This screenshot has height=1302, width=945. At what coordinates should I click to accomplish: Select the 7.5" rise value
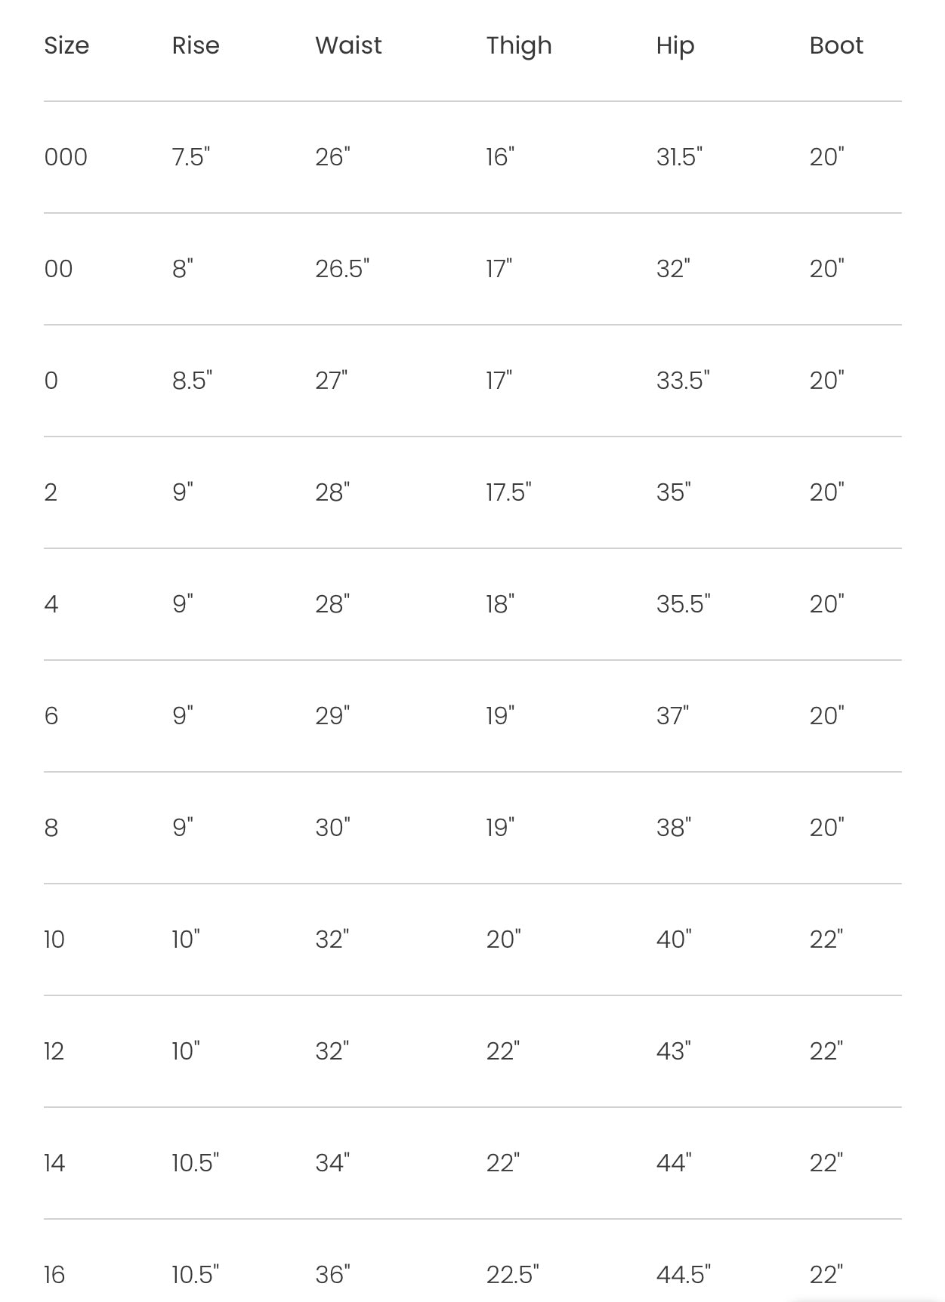tap(190, 156)
